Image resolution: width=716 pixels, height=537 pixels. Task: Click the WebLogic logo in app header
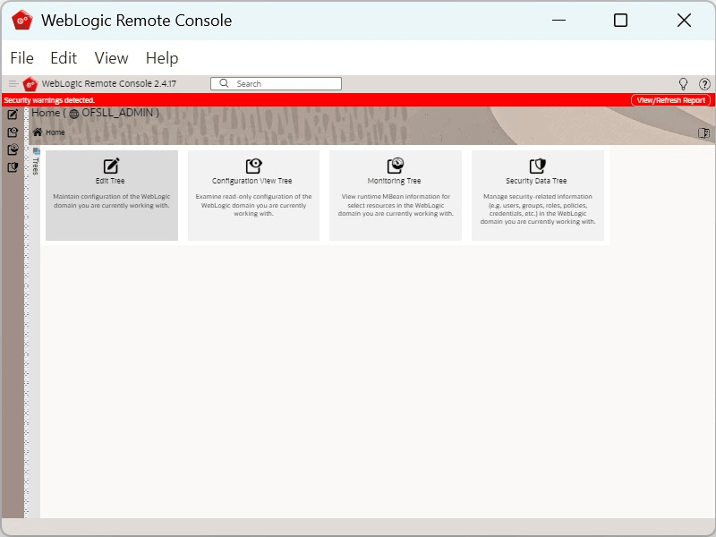(x=30, y=84)
